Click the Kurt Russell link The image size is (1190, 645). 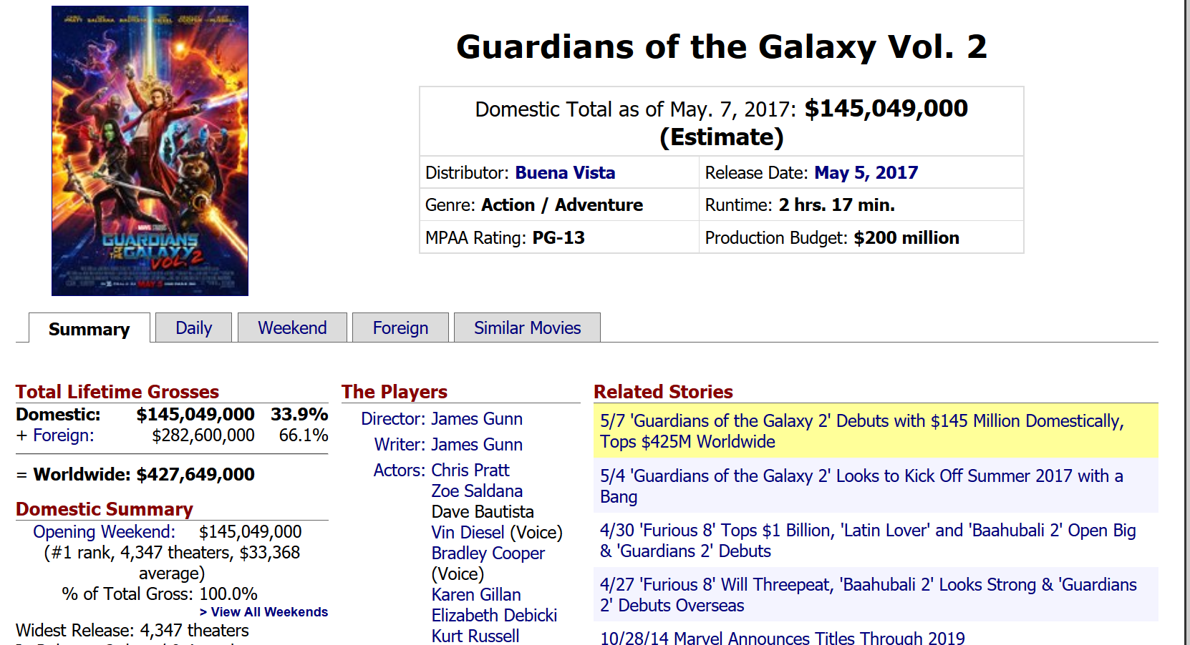point(475,636)
